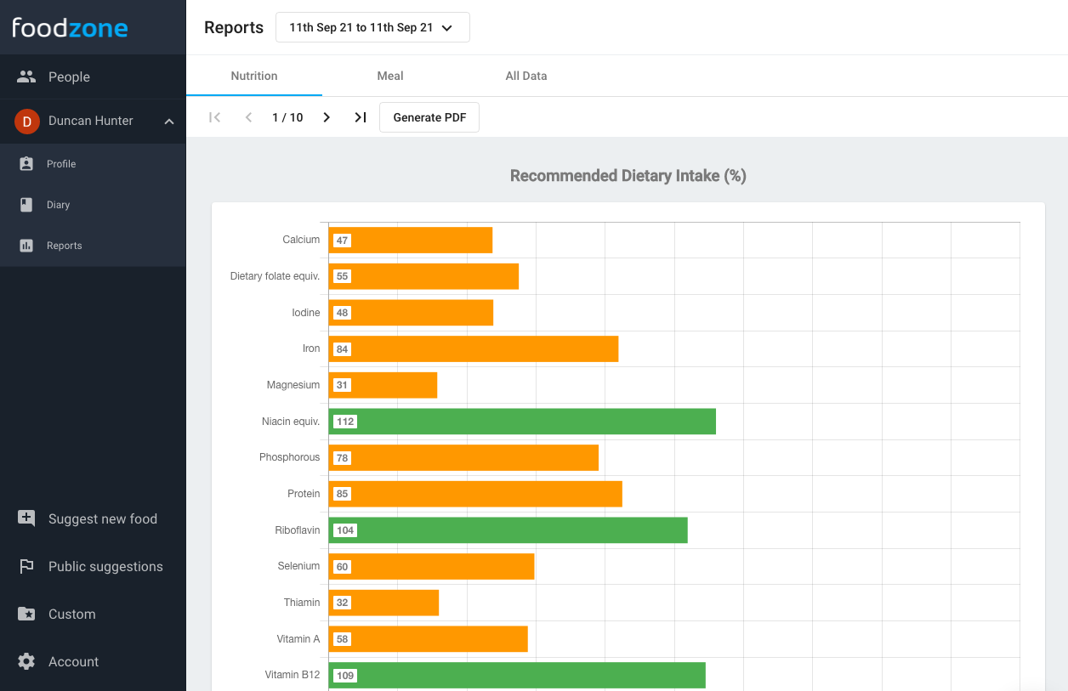Switch to the Meal tab
The width and height of the screenshot is (1068, 691).
point(390,76)
